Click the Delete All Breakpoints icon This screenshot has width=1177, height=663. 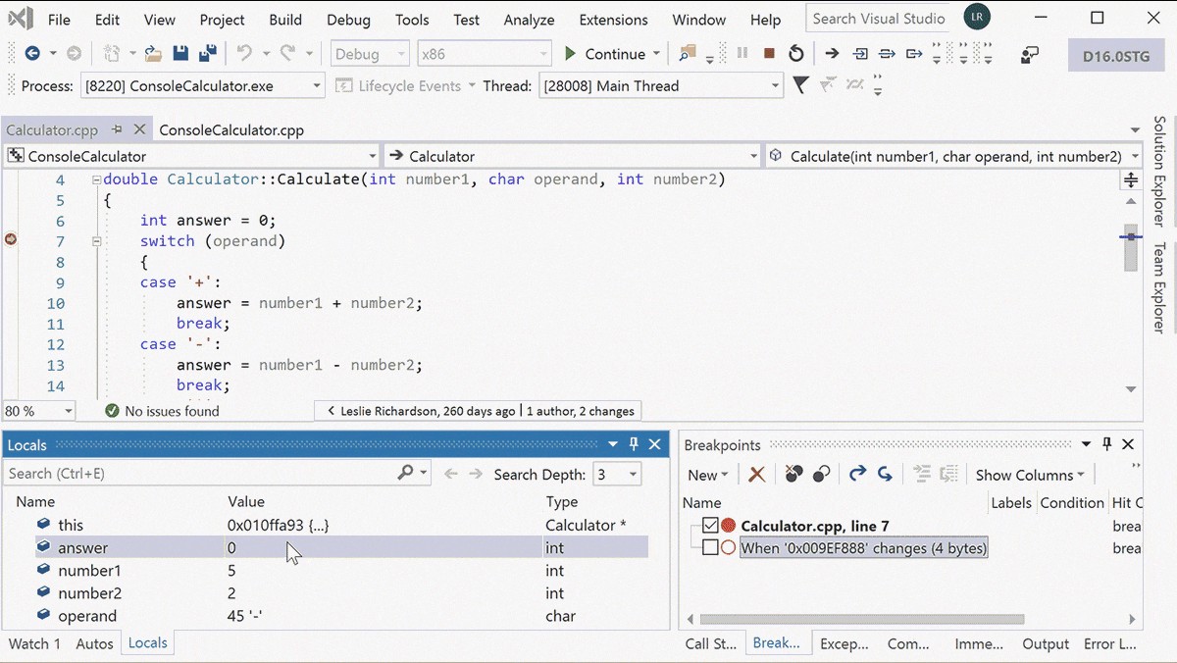point(793,475)
